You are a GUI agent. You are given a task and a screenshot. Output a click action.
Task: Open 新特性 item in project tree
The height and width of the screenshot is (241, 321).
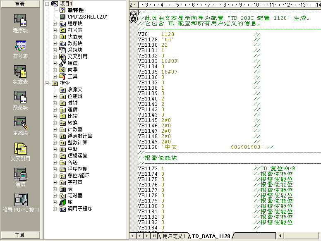pos(75,10)
